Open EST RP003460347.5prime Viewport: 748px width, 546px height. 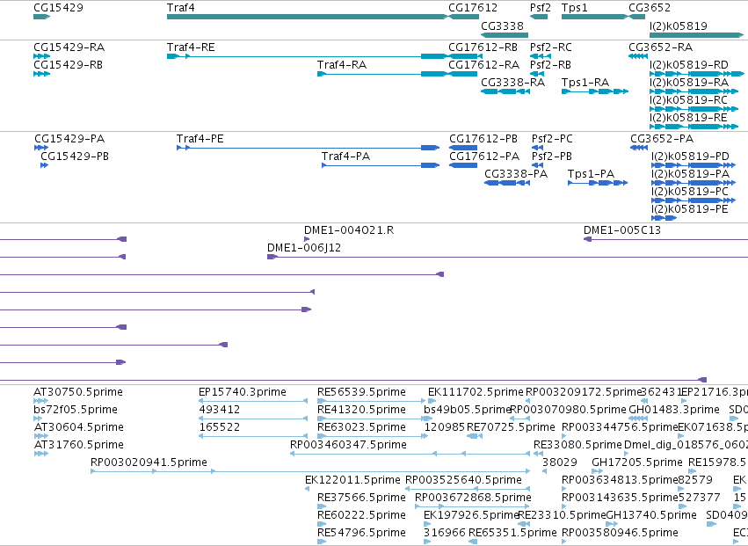pyautogui.click(x=410, y=454)
